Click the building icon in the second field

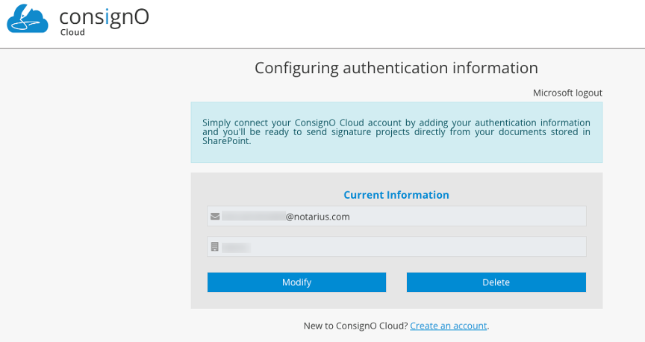click(x=215, y=247)
